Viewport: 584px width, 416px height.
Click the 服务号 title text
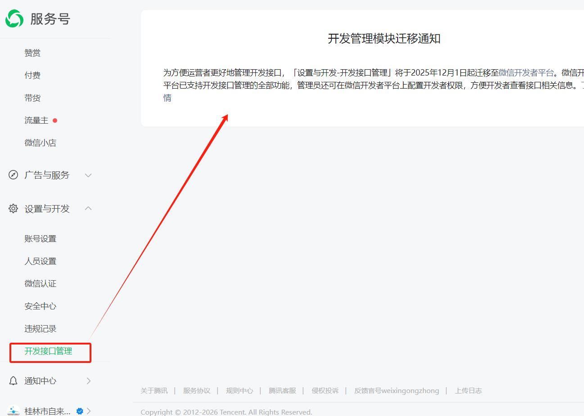pos(50,19)
